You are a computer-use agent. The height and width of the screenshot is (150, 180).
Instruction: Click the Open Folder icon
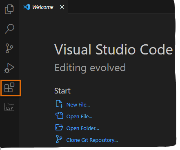tap(59, 127)
